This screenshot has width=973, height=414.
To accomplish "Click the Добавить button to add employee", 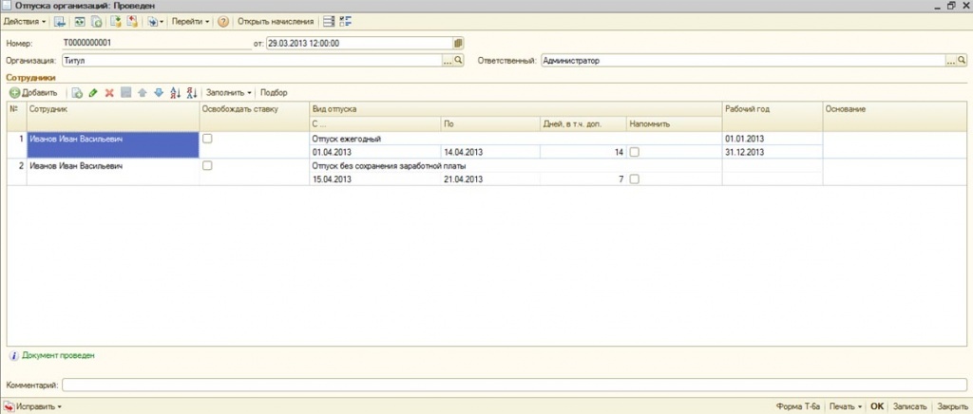I will 33,93.
